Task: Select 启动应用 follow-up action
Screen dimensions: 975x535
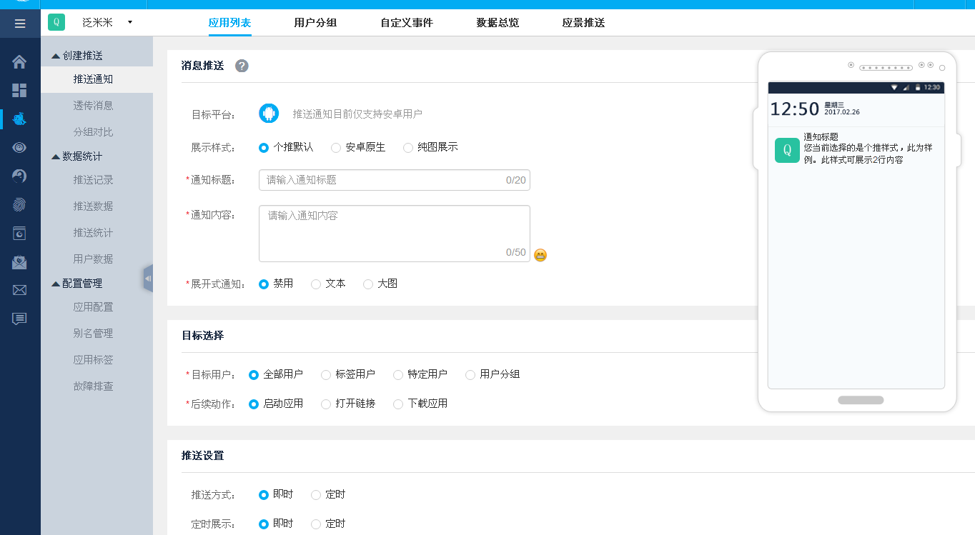Action: (254, 404)
